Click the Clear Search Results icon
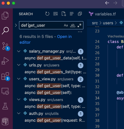This screenshot has height=129, width=124. point(55,14)
